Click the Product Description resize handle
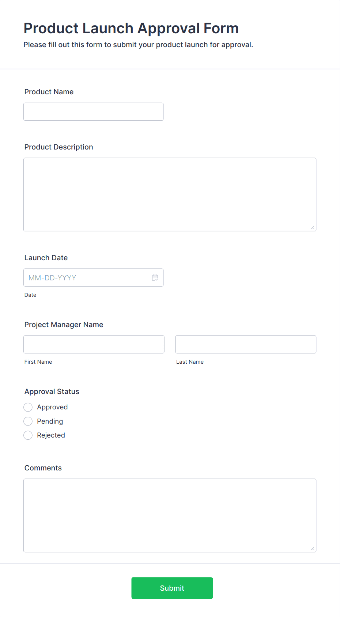 click(x=313, y=227)
